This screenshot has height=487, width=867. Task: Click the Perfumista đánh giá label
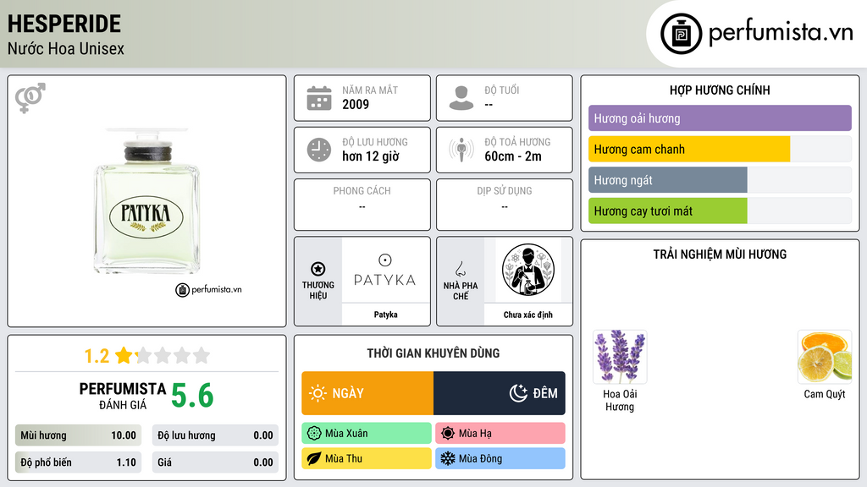coord(123,396)
